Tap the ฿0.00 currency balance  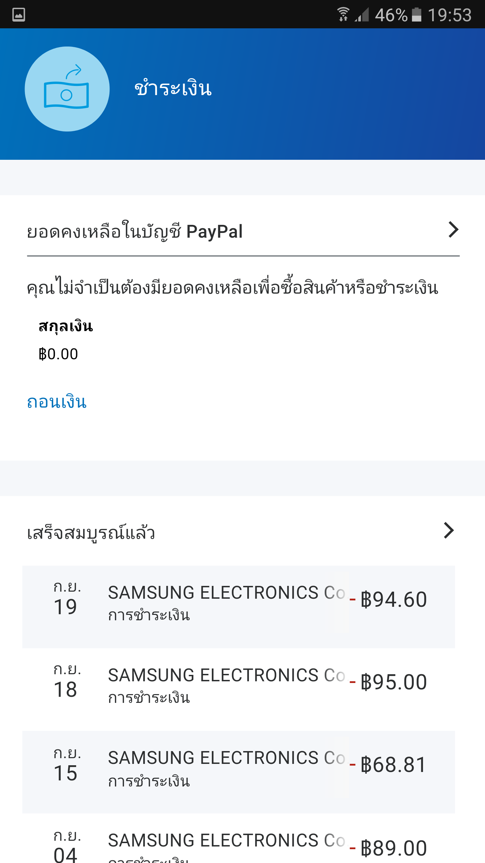click(x=58, y=354)
